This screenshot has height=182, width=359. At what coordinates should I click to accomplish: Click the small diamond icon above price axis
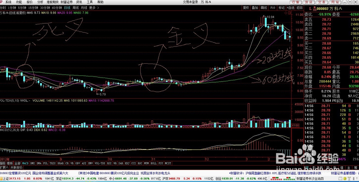tap(286, 13)
